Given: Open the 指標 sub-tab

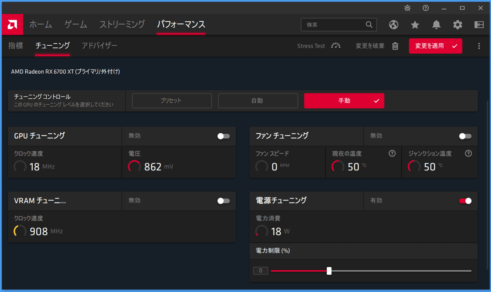Looking at the screenshot, I should 16,46.
